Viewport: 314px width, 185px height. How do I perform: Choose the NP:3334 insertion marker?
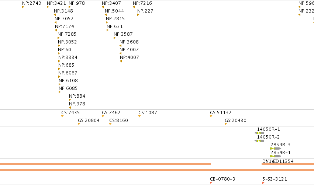(59, 61)
